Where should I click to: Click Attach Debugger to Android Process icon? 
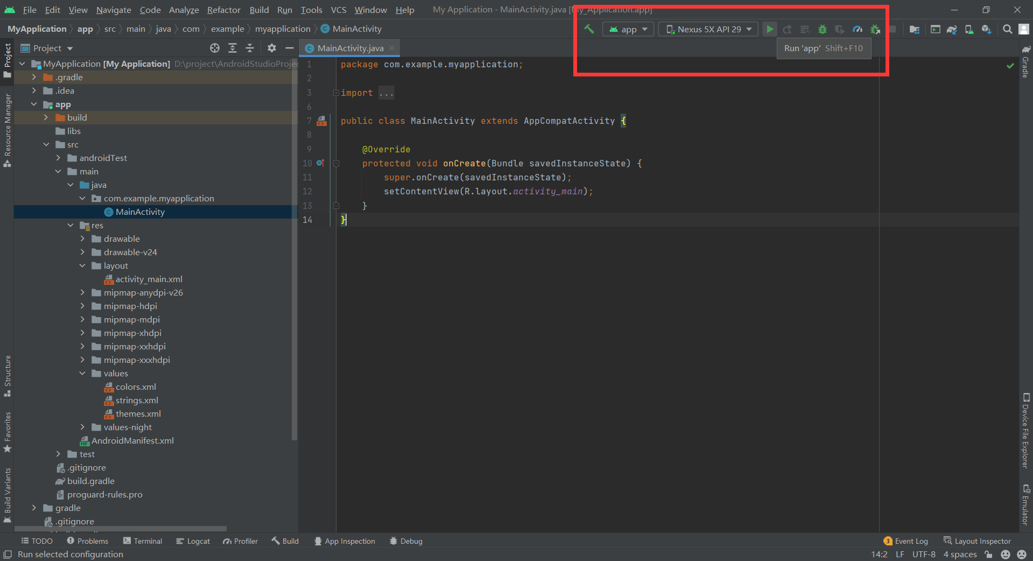point(875,29)
